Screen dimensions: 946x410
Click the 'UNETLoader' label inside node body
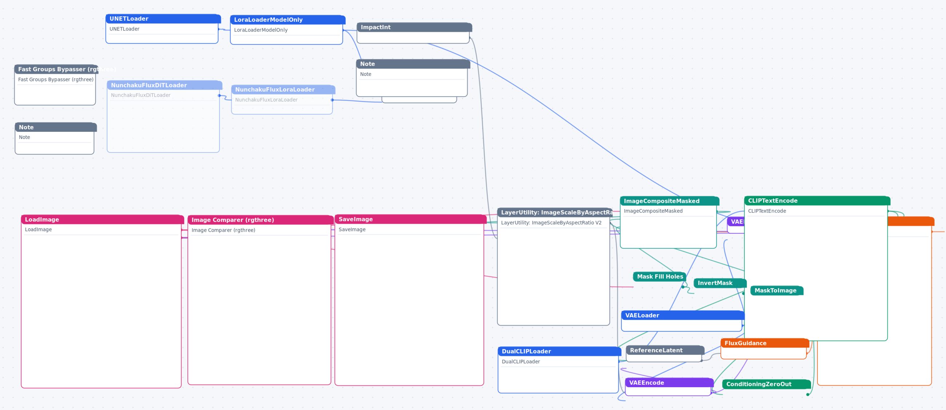124,29
